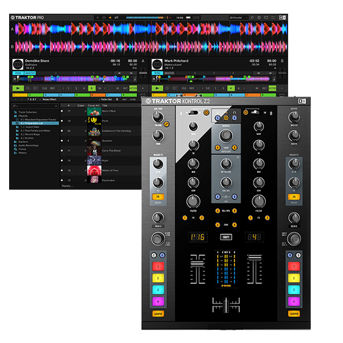
Task: Clear the browser search with the X icon
Action: 56,106
